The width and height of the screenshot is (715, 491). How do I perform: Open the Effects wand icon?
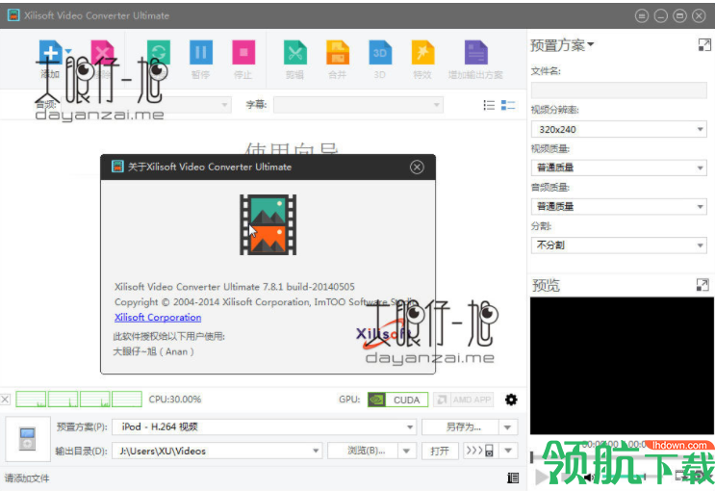tap(422, 53)
